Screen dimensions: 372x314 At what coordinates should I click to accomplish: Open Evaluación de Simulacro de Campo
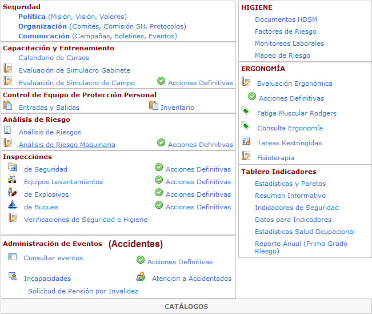(x=77, y=83)
